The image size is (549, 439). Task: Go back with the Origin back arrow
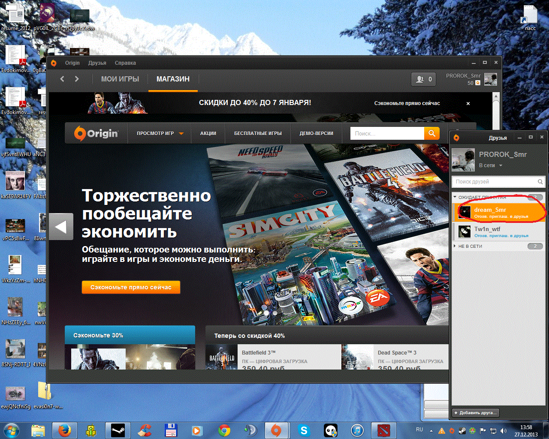coord(62,79)
